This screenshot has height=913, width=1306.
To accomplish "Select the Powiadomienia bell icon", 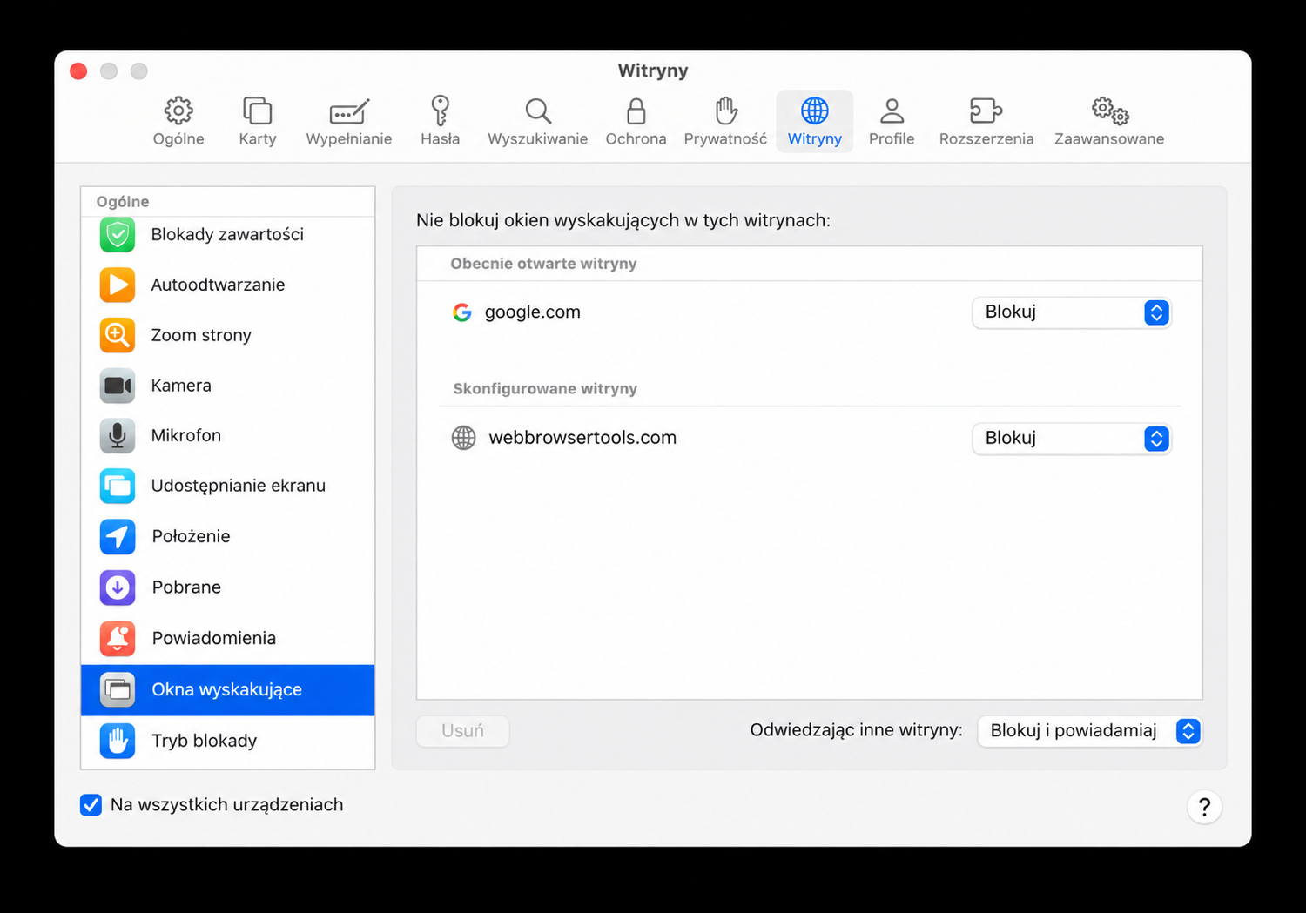I will (x=118, y=638).
